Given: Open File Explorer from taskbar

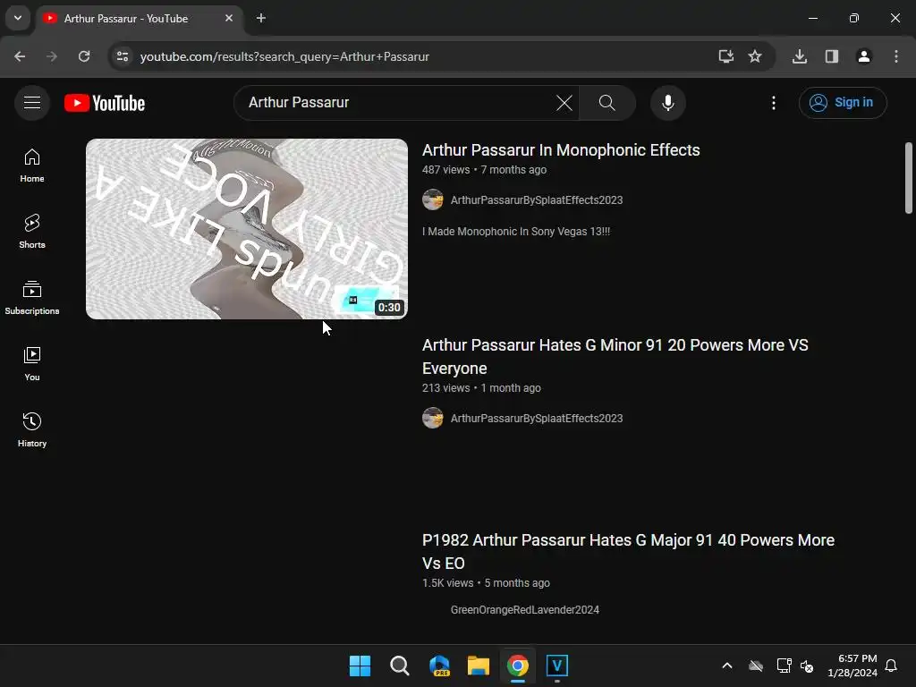Looking at the screenshot, I should (479, 666).
